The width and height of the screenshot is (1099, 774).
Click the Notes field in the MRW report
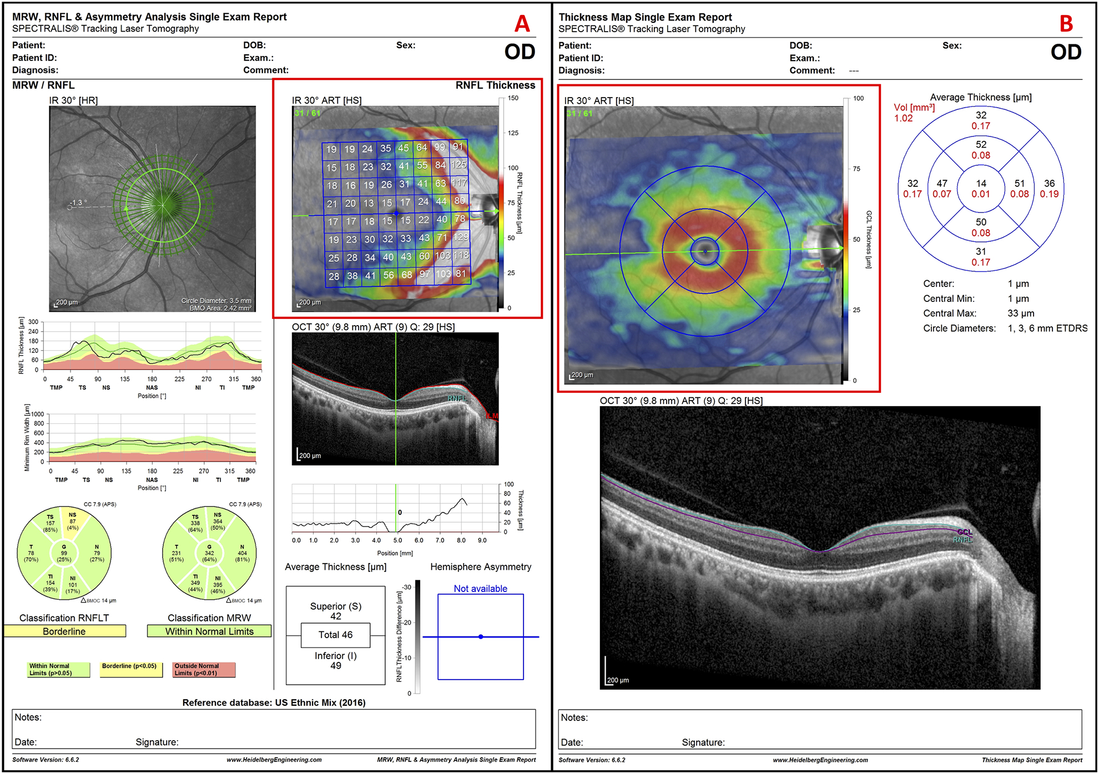click(x=274, y=729)
